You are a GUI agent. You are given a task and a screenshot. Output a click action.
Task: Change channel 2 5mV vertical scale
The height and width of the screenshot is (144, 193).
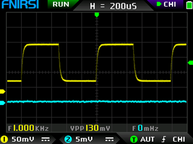[x=84, y=139]
